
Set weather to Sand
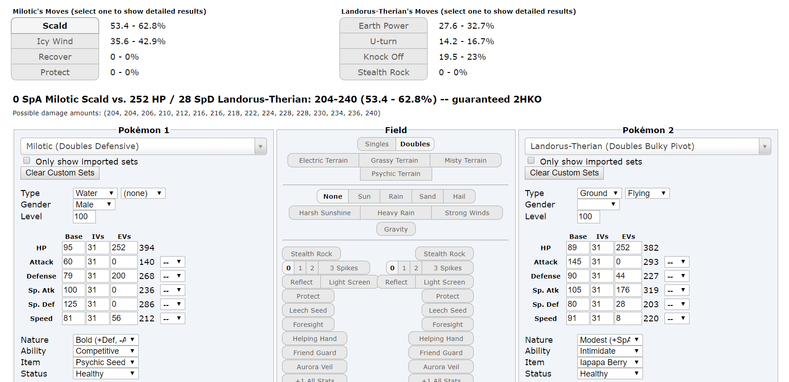427,196
